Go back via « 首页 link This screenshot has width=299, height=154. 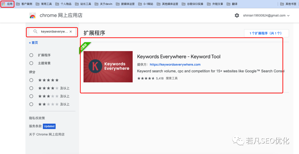click(33, 43)
